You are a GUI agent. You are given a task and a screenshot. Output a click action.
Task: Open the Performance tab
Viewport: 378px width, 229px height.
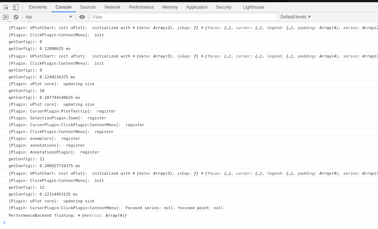click(141, 7)
